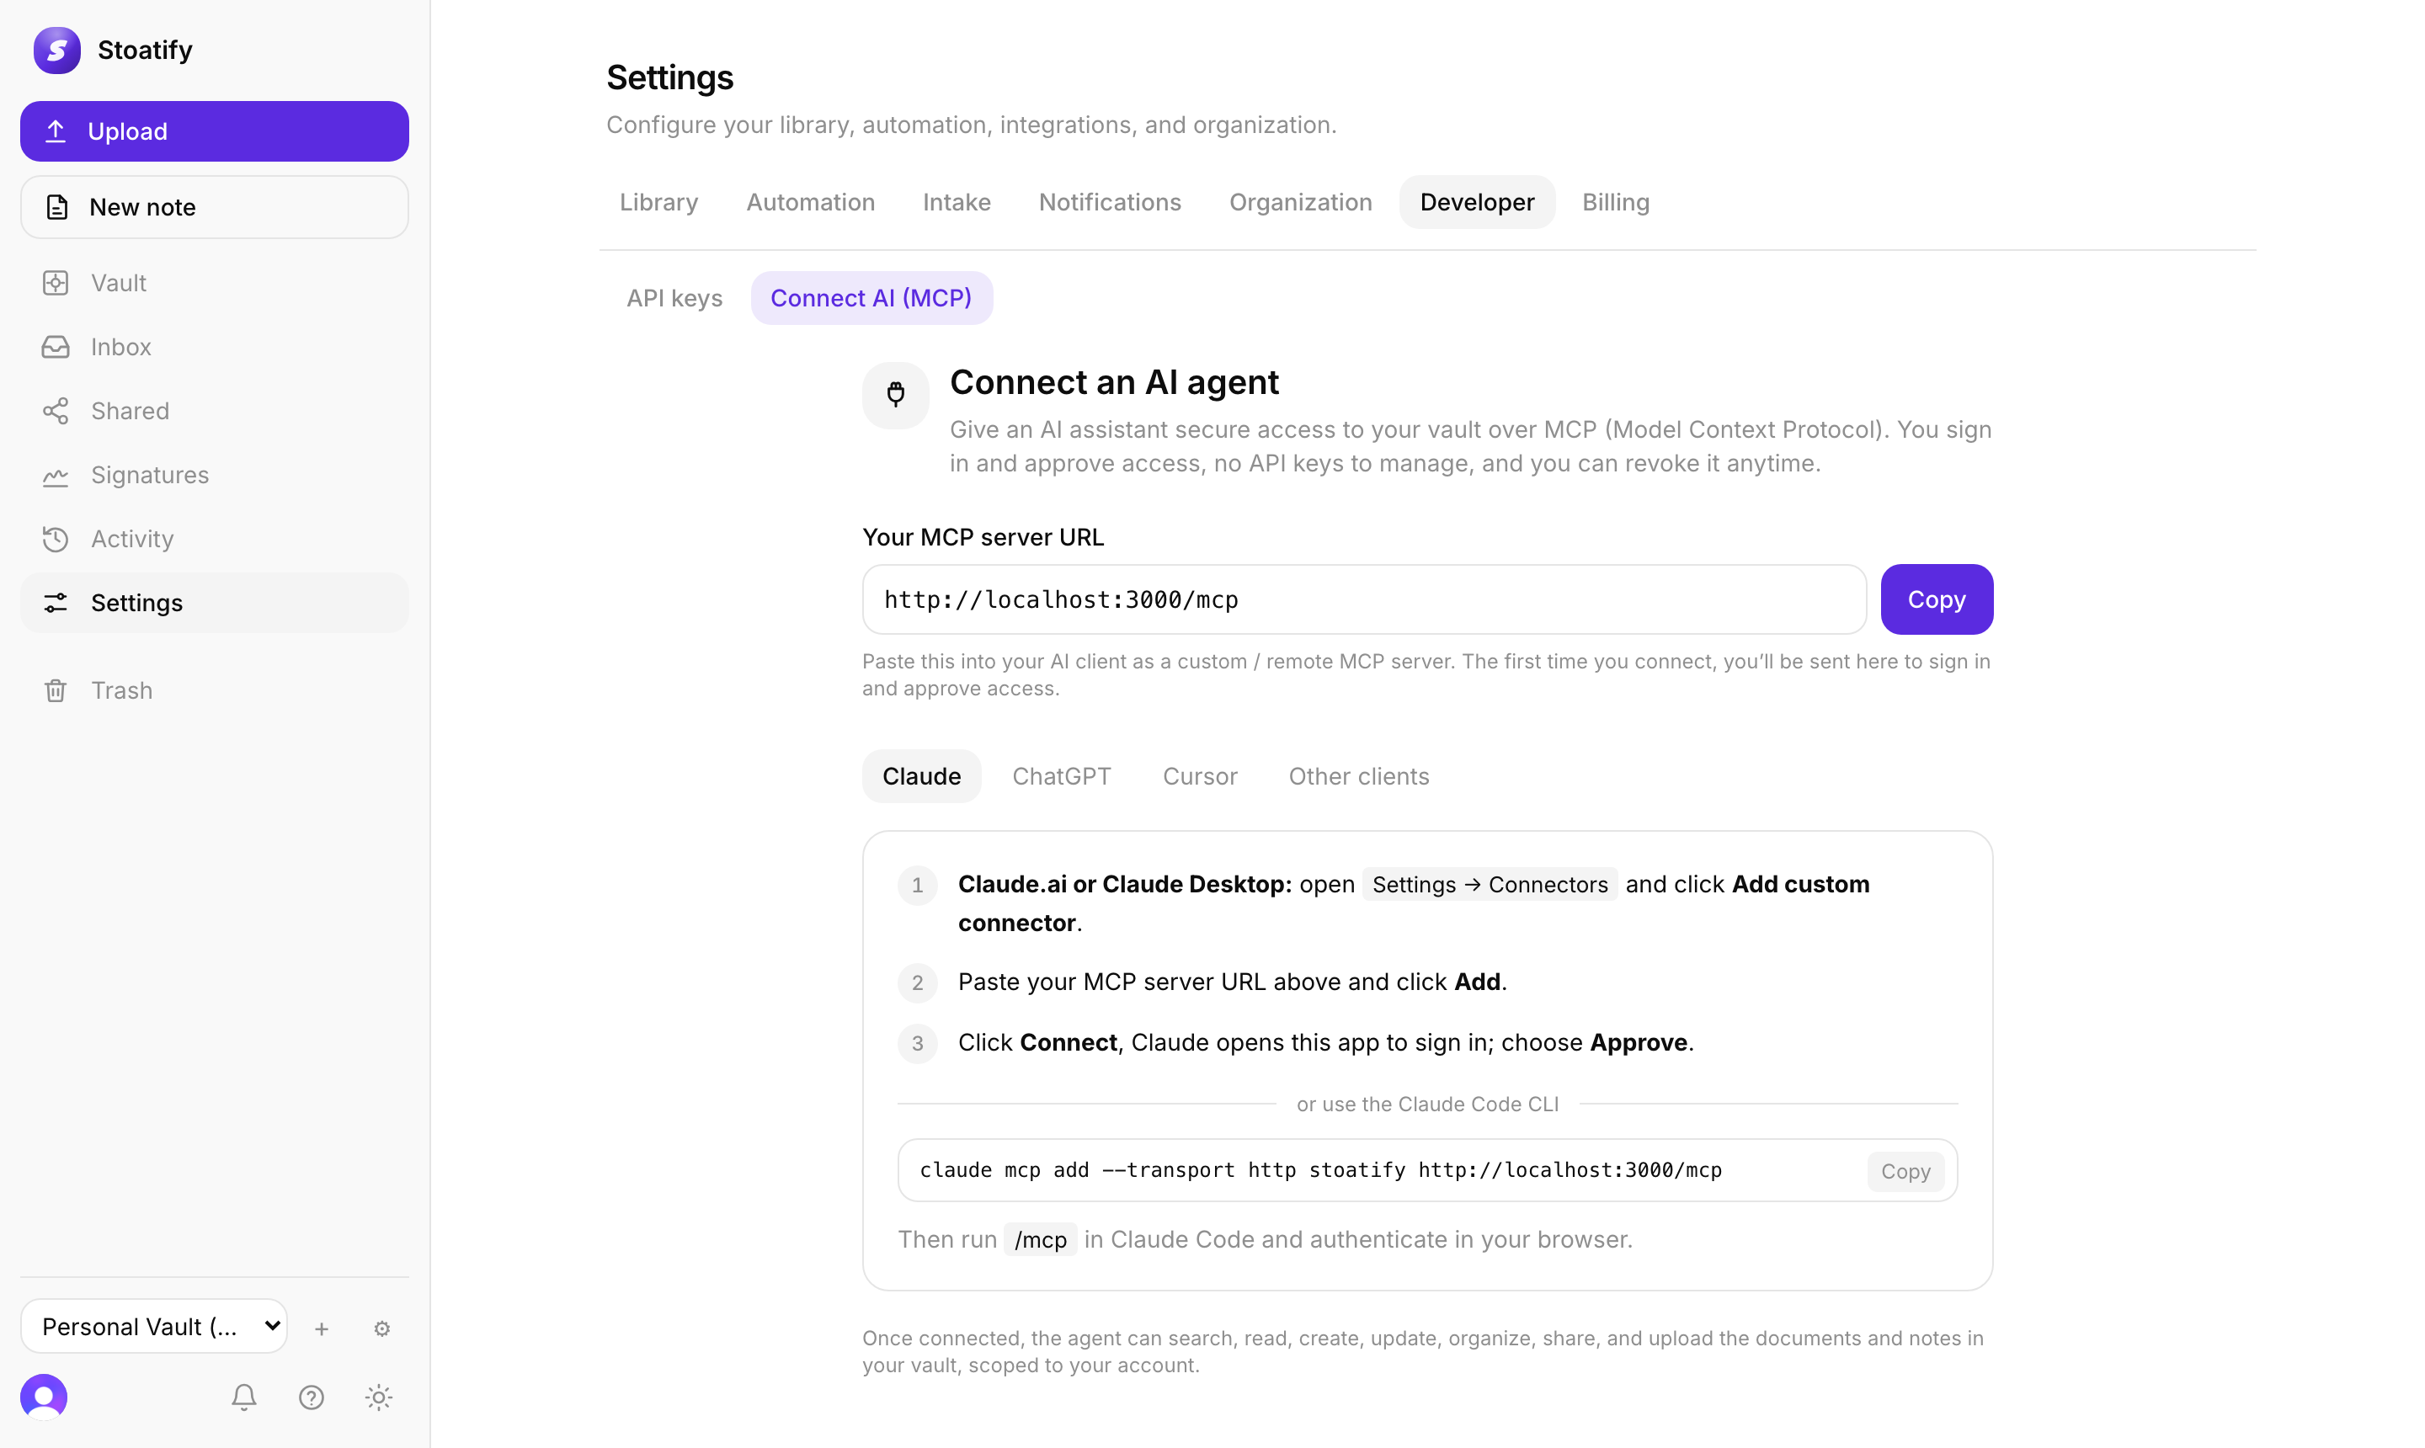Image resolution: width=2425 pixels, height=1448 pixels.
Task: Click the Your MCP server URL label
Action: (983, 536)
